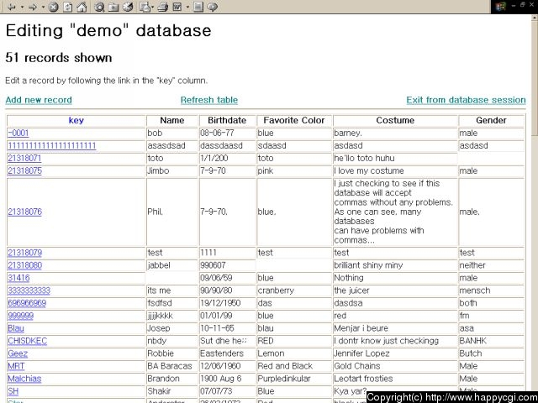Open record key 21318079
Image resolution: width=538 pixels, height=403 pixels.
(x=24, y=253)
